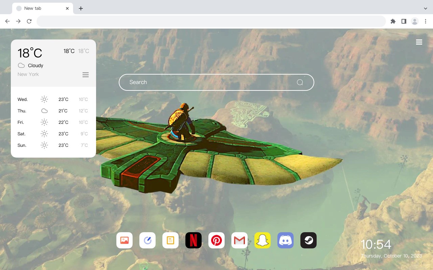Open the browser profile avatar
Image resolution: width=433 pixels, height=270 pixels.
pyautogui.click(x=415, y=21)
